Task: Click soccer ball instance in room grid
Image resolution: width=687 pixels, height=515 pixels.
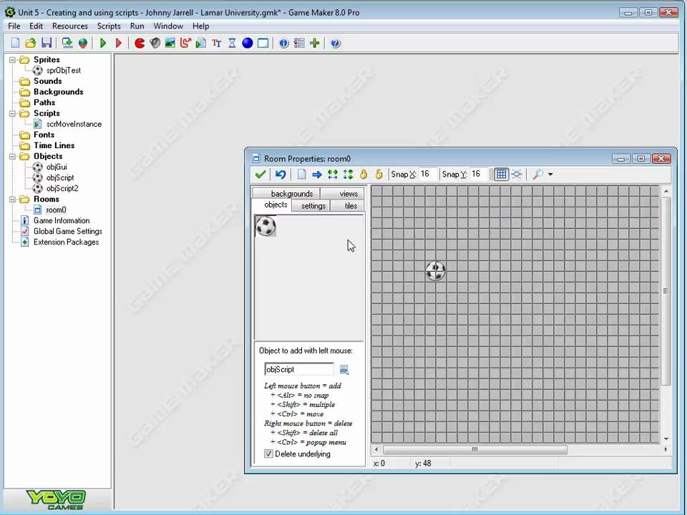Action: (x=436, y=271)
